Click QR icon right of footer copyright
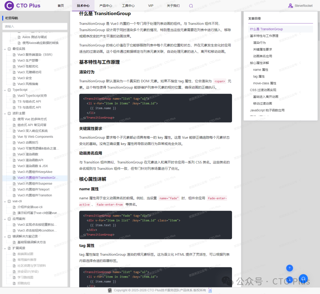 pyautogui.click(x=210, y=290)
